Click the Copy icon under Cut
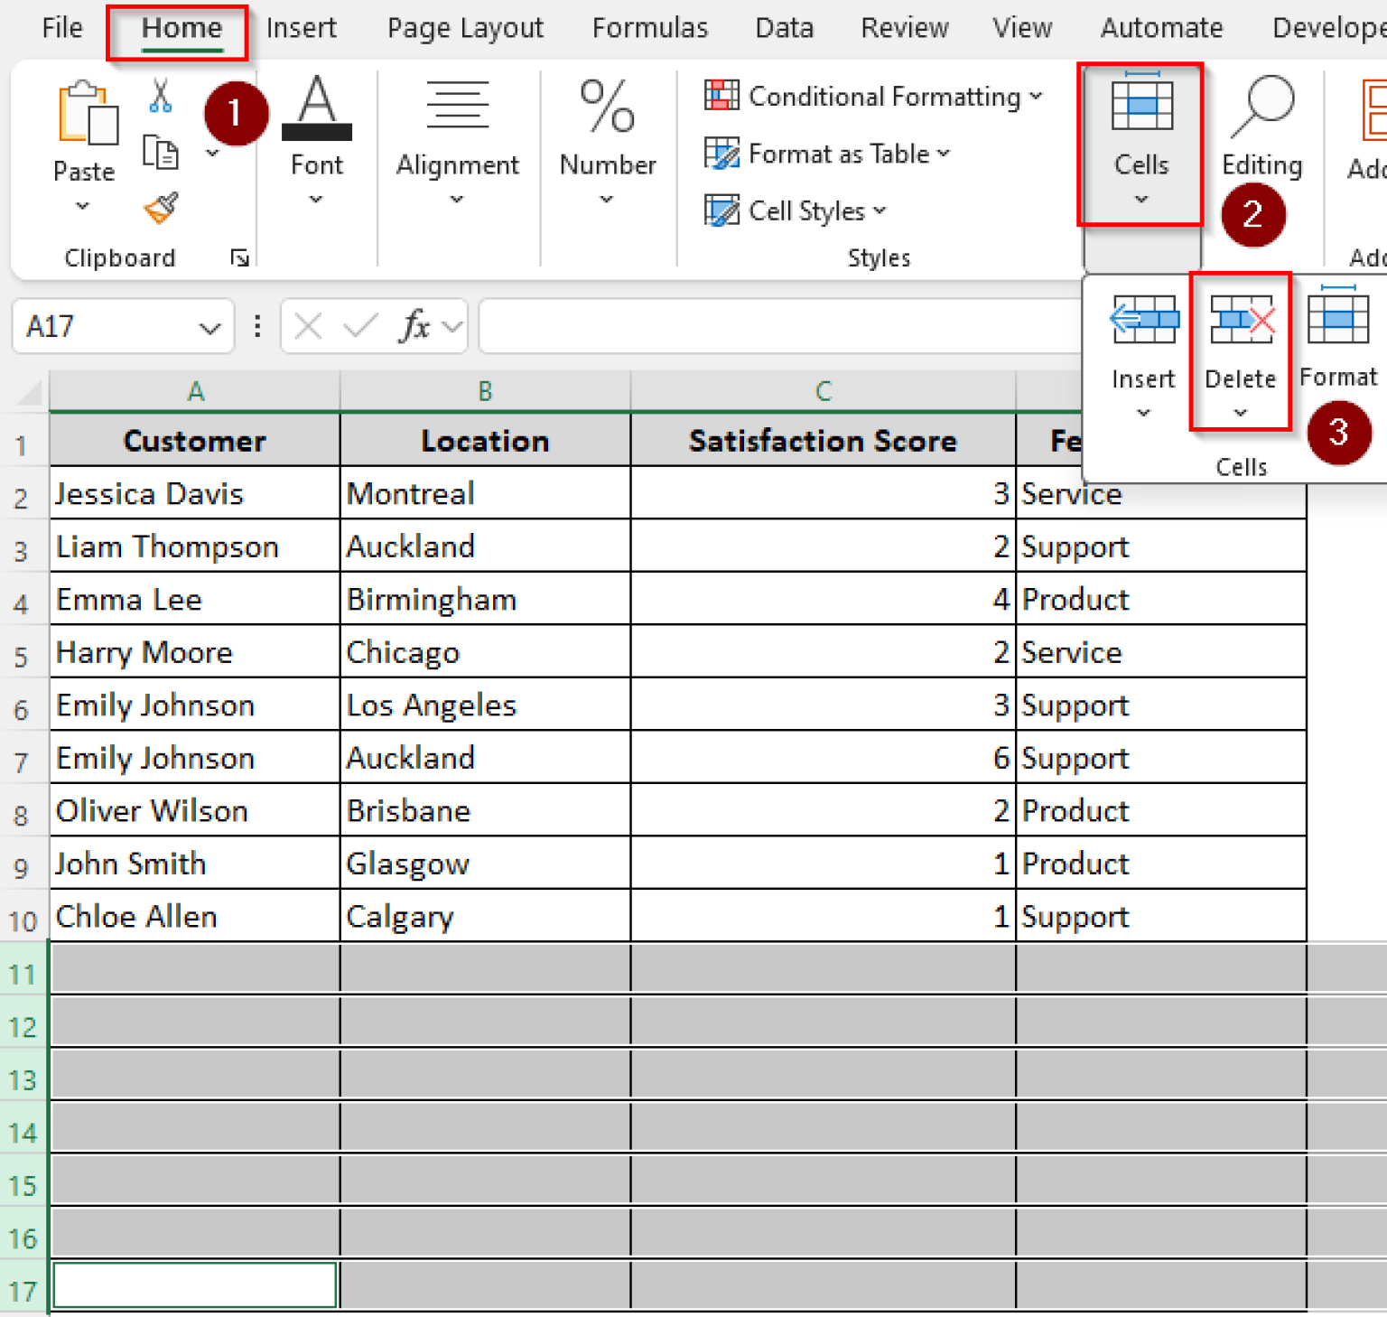 click(x=161, y=152)
